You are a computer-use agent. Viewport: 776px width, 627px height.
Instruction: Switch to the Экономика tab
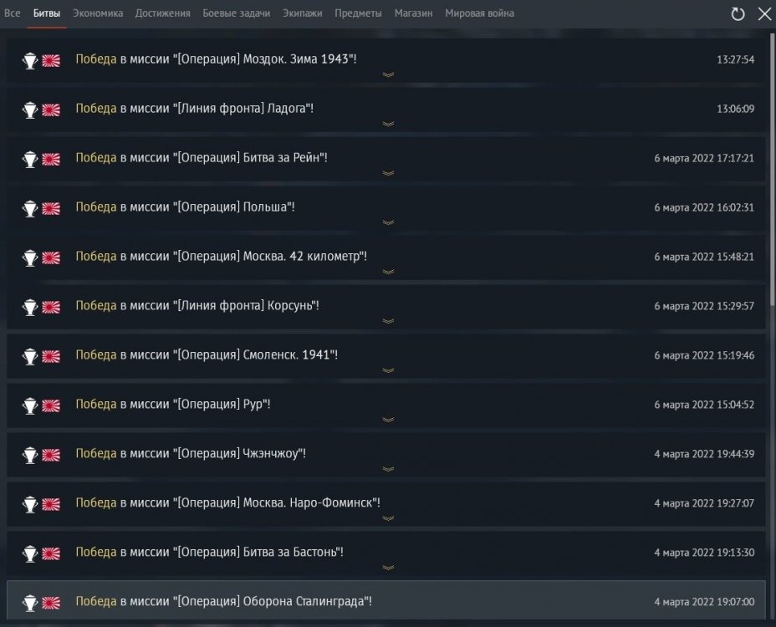coord(98,13)
